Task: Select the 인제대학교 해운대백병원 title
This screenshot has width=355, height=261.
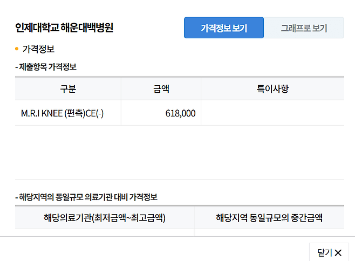Action: tap(64, 28)
